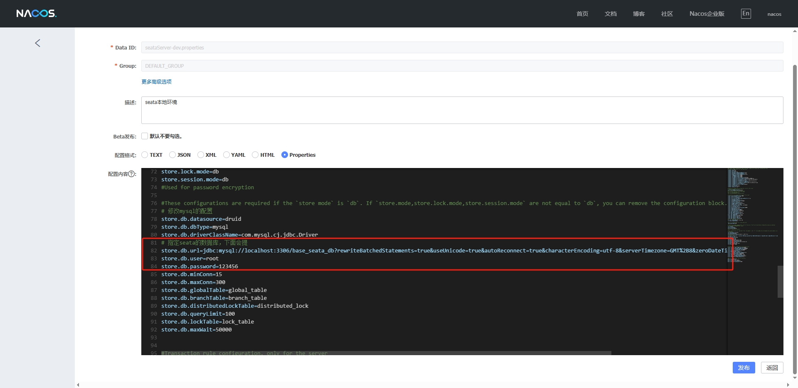Select the TEXT format radio button

coord(145,155)
